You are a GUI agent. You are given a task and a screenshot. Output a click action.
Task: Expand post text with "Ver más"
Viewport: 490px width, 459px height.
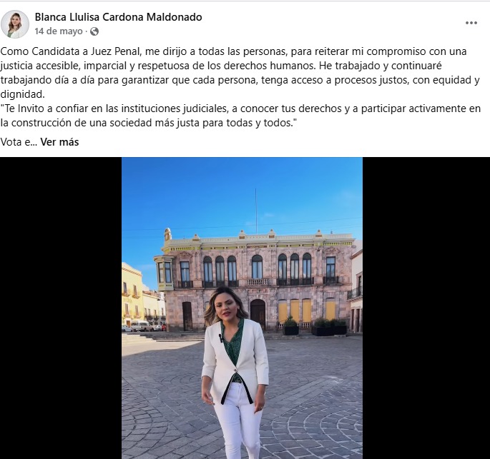pyautogui.click(x=59, y=142)
